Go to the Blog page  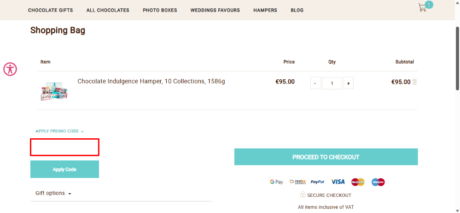[297, 10]
